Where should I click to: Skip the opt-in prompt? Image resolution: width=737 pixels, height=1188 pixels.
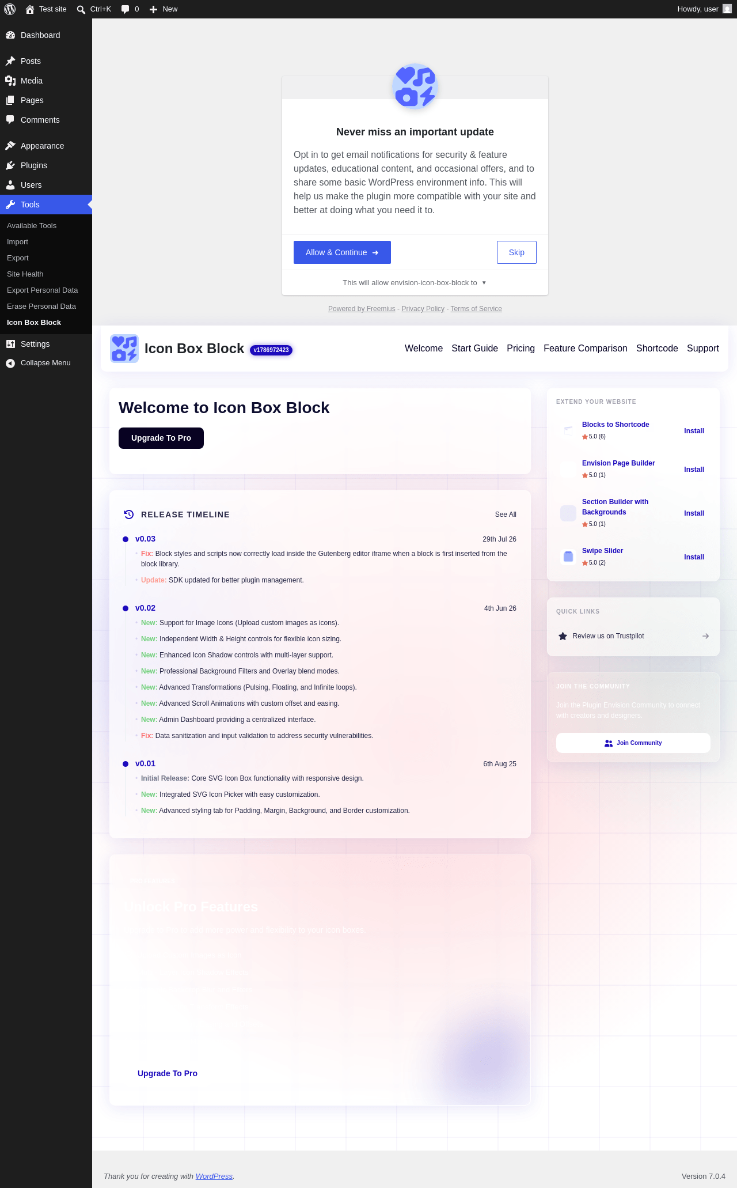[x=516, y=252]
